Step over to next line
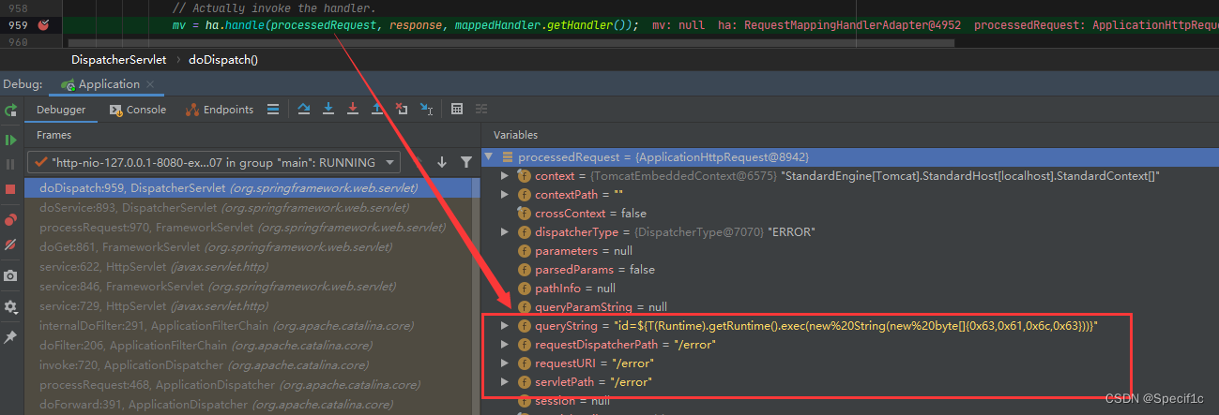1219x415 pixels. point(304,110)
